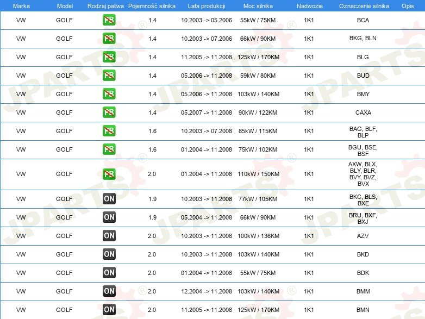Click the ON diesel icon in the BKD row

pos(109,254)
